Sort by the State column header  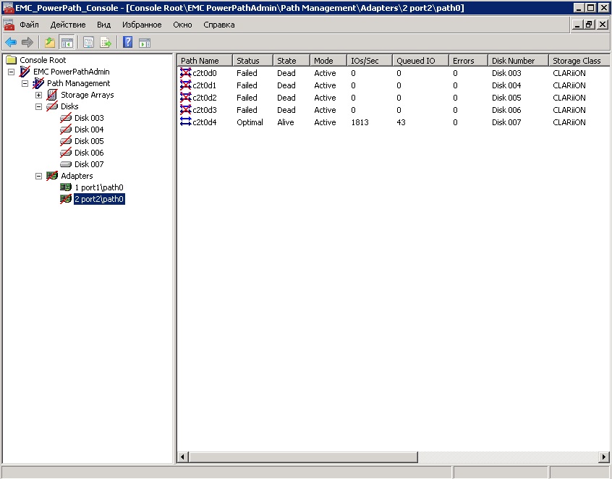click(291, 61)
